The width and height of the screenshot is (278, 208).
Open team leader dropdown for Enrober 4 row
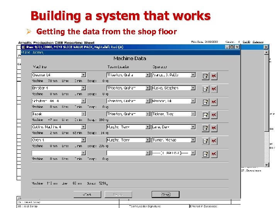[147, 88]
